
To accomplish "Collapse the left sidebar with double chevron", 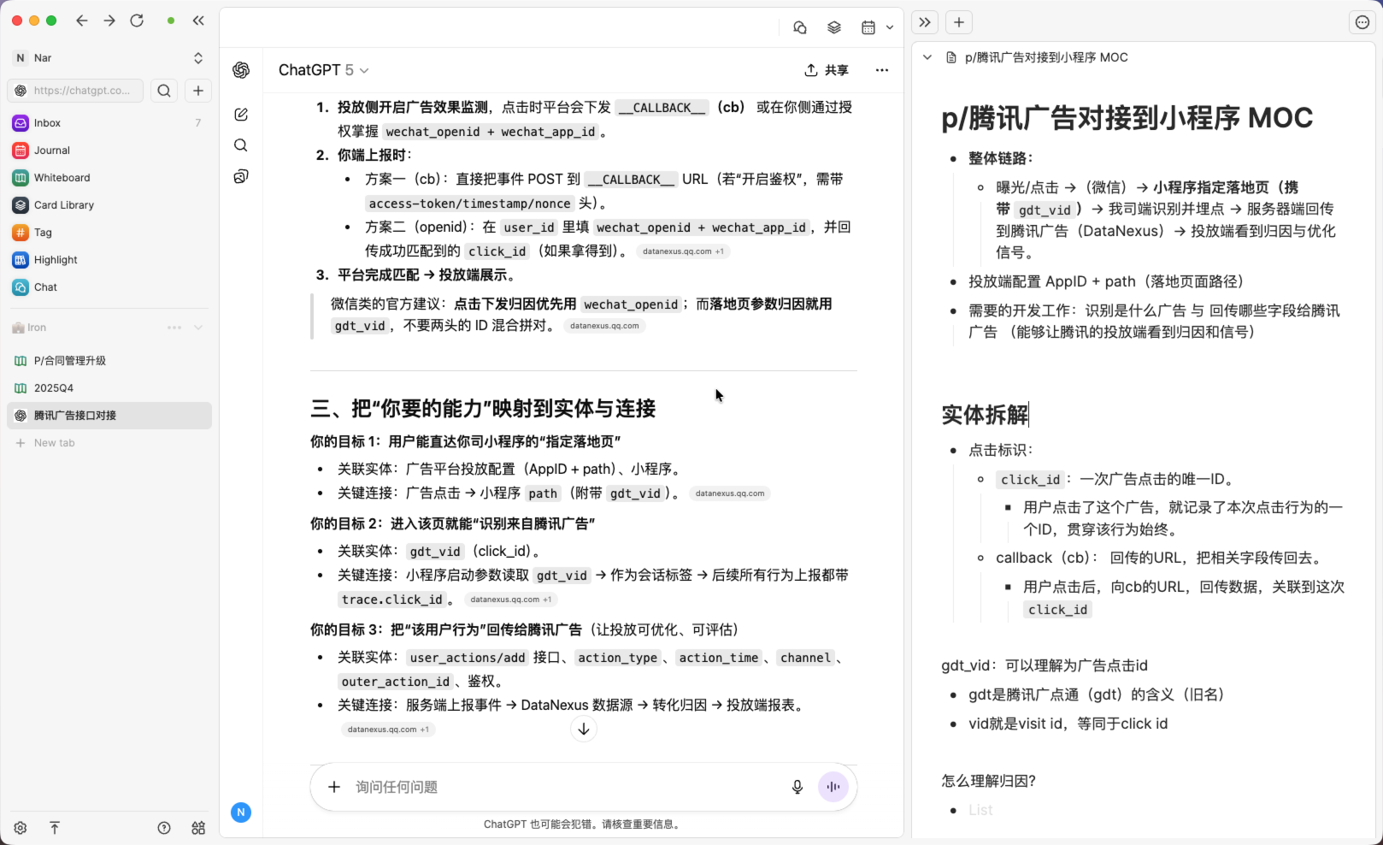I will pyautogui.click(x=198, y=21).
